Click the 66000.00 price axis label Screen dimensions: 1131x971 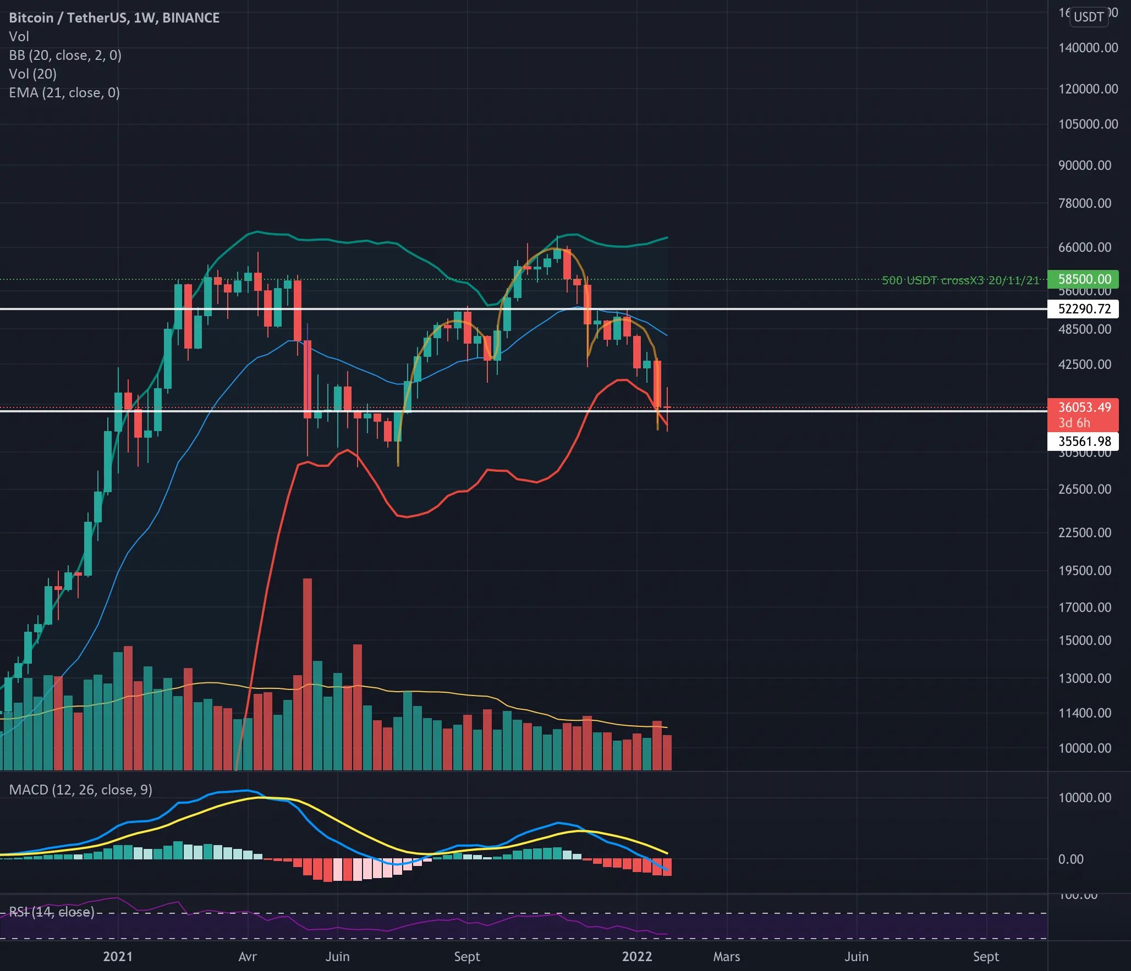pyautogui.click(x=1085, y=247)
